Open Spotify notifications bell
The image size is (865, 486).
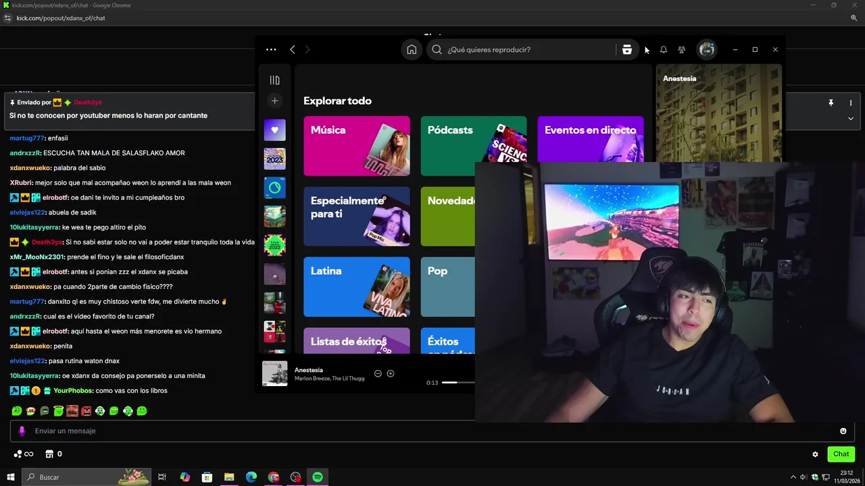[x=664, y=49]
